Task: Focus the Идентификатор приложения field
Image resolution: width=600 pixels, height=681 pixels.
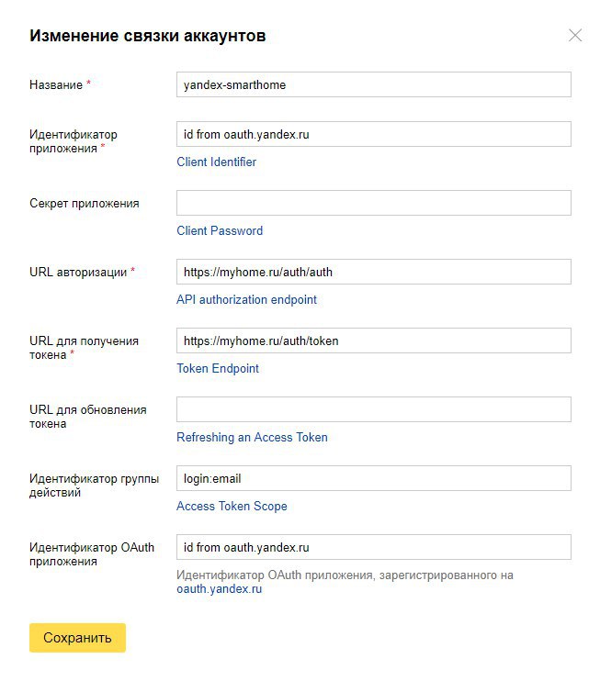Action: pyautogui.click(x=373, y=134)
